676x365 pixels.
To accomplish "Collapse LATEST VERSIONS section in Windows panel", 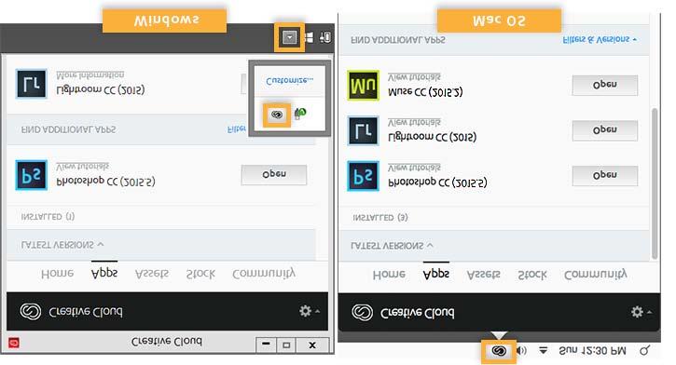I will click(x=62, y=245).
